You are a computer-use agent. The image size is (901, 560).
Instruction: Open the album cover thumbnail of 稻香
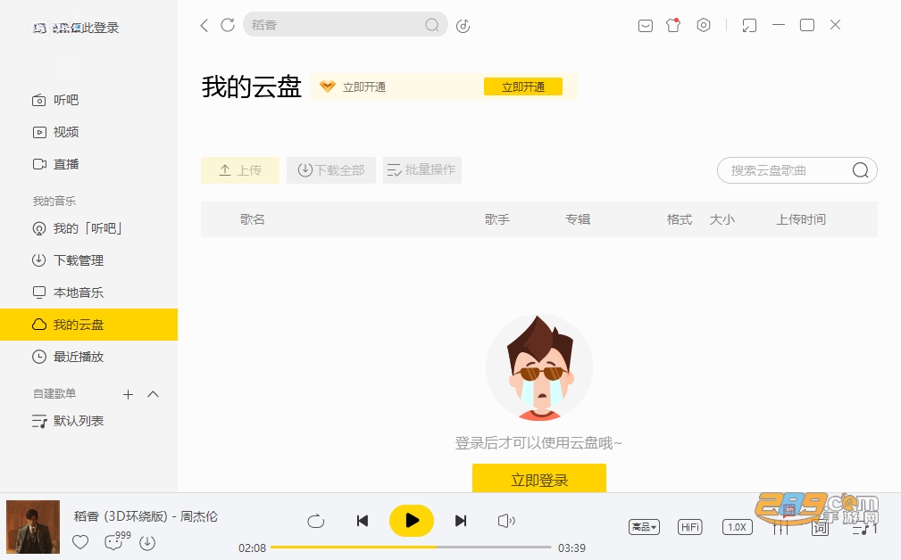coord(33,527)
